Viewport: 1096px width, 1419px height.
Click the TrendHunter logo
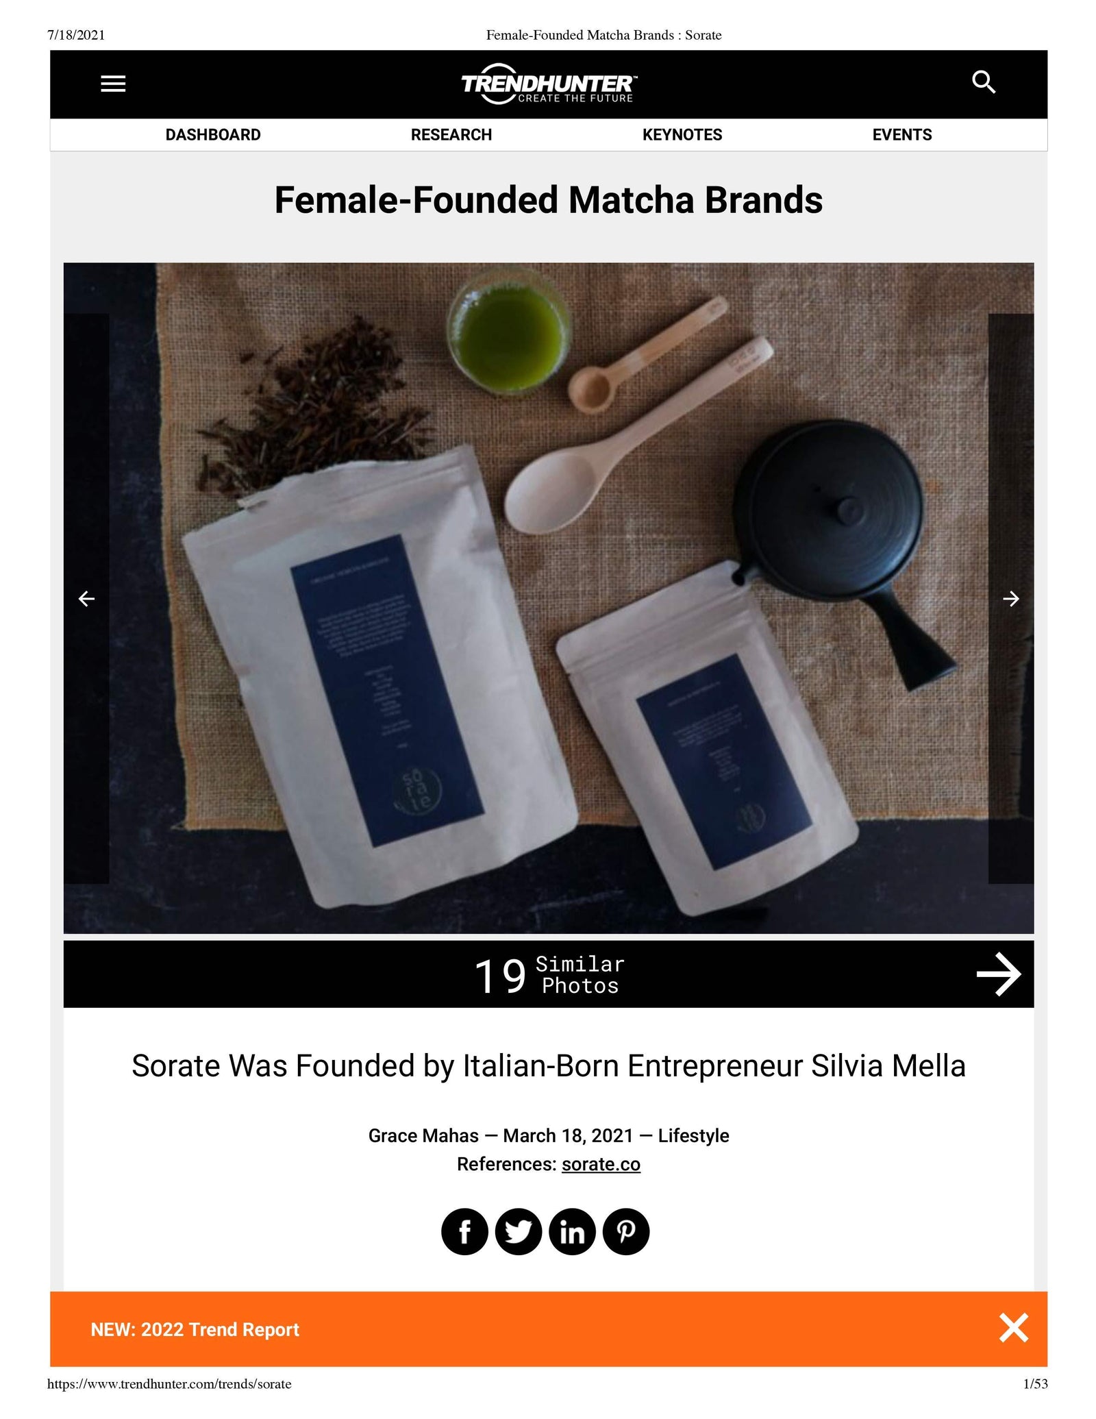[549, 84]
